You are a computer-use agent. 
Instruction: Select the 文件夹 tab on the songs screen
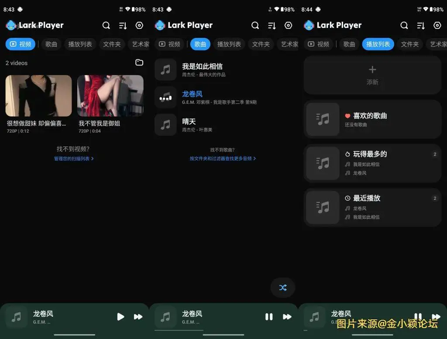pos(261,44)
